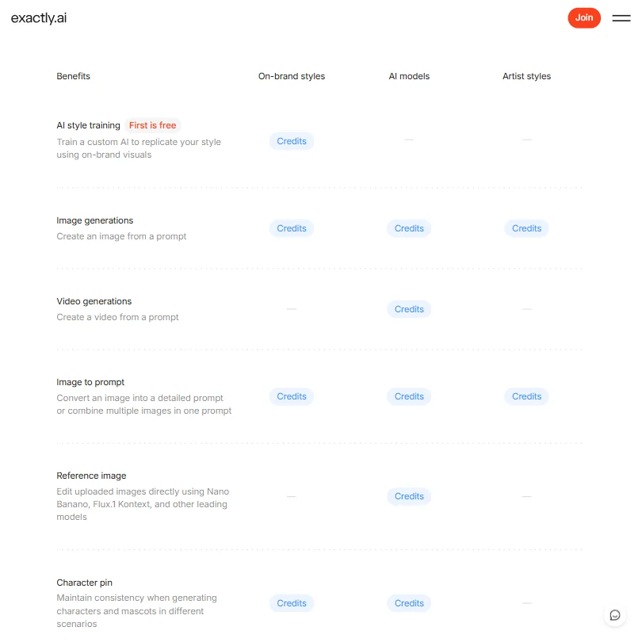
Task: Click Artist styles Credits for Image generations
Action: click(x=526, y=228)
